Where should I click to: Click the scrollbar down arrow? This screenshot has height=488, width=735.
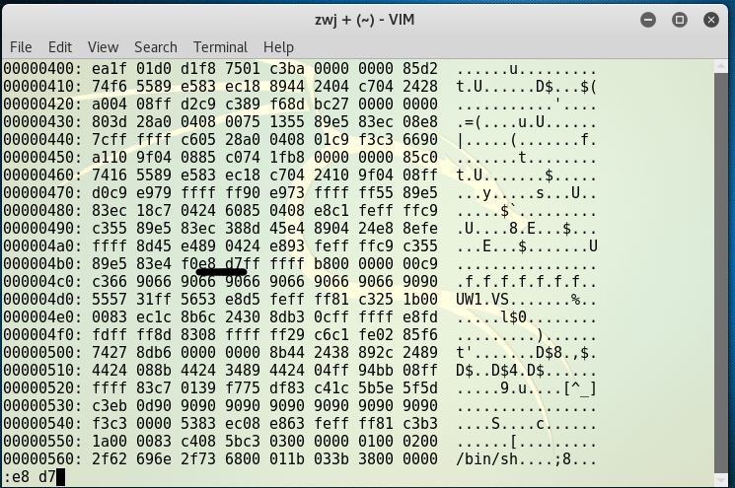click(x=721, y=479)
